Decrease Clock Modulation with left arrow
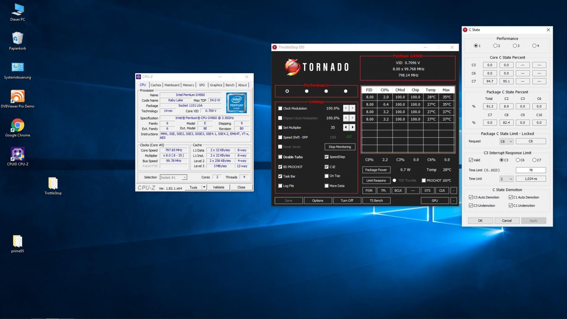567x319 pixels. click(346, 109)
